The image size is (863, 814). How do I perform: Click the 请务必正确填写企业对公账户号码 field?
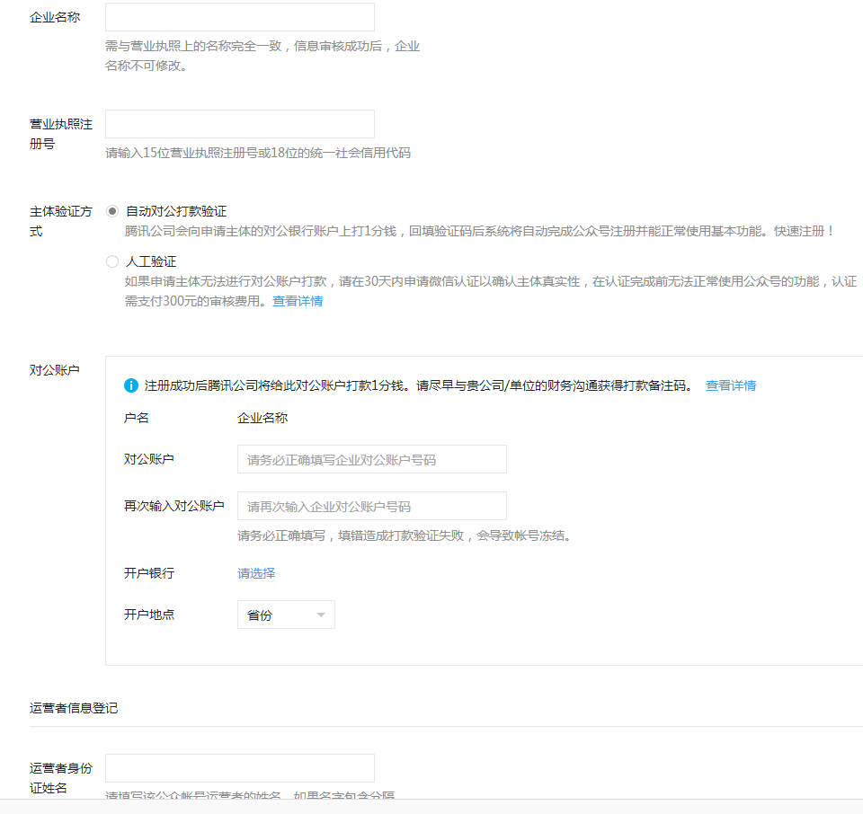pyautogui.click(x=371, y=459)
